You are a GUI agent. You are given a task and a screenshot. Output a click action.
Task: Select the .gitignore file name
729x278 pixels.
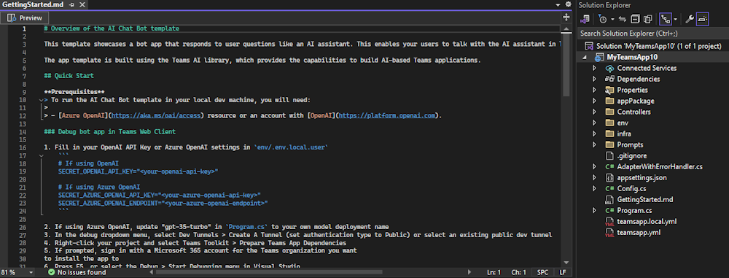coord(632,155)
